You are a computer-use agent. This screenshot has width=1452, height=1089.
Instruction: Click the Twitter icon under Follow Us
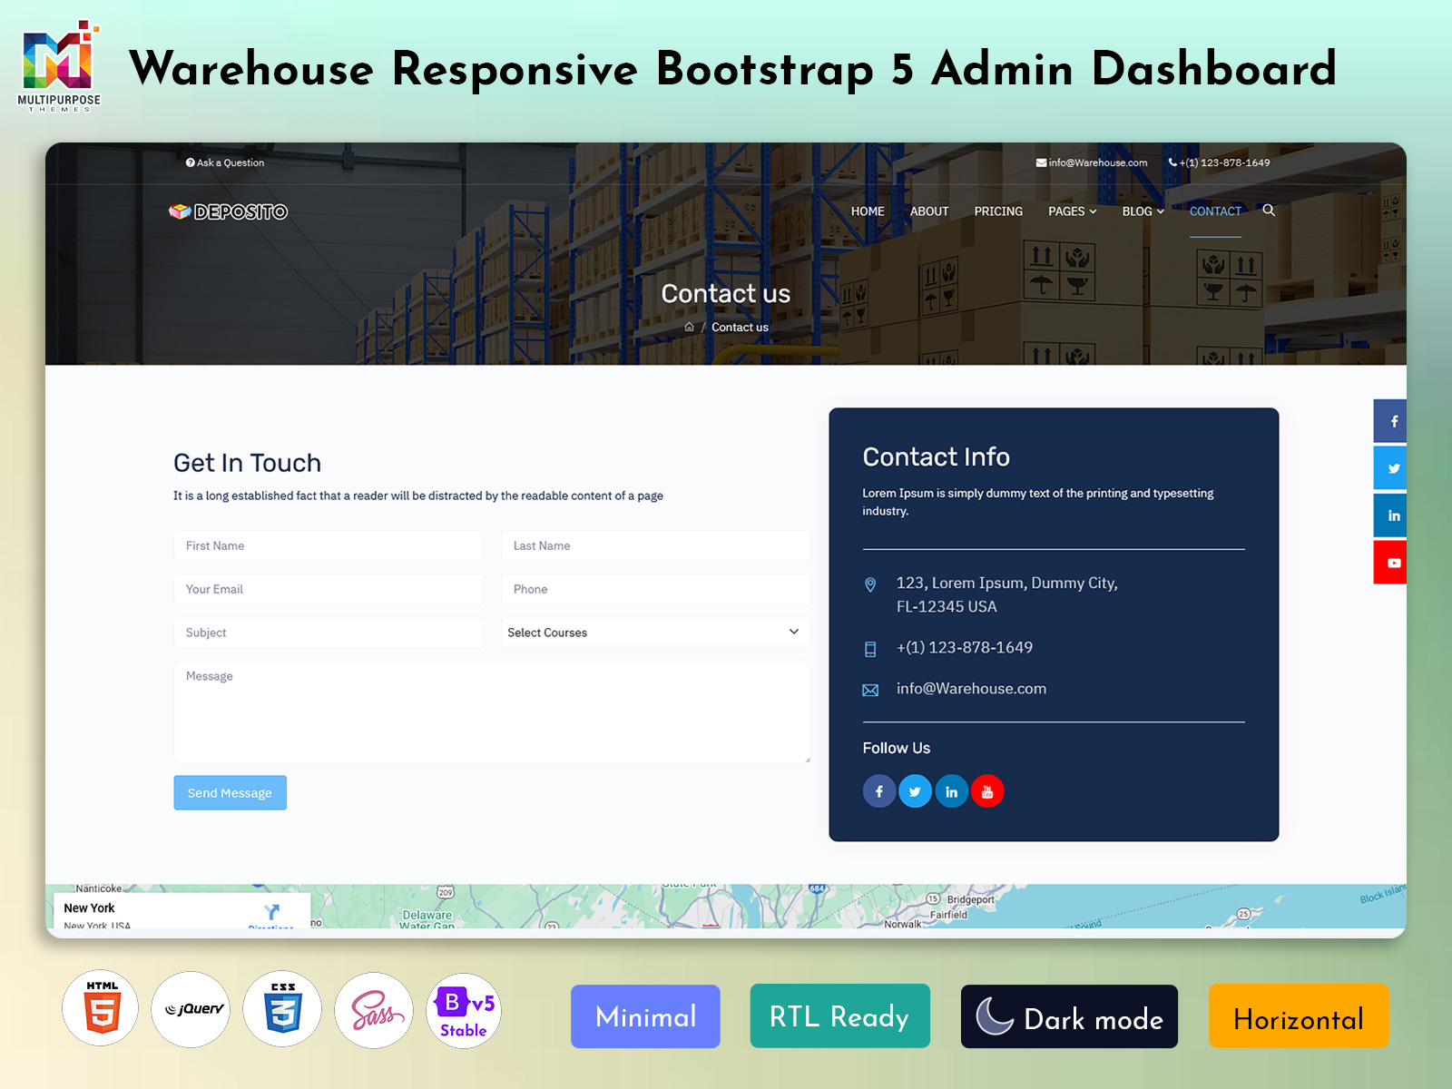[x=915, y=790]
